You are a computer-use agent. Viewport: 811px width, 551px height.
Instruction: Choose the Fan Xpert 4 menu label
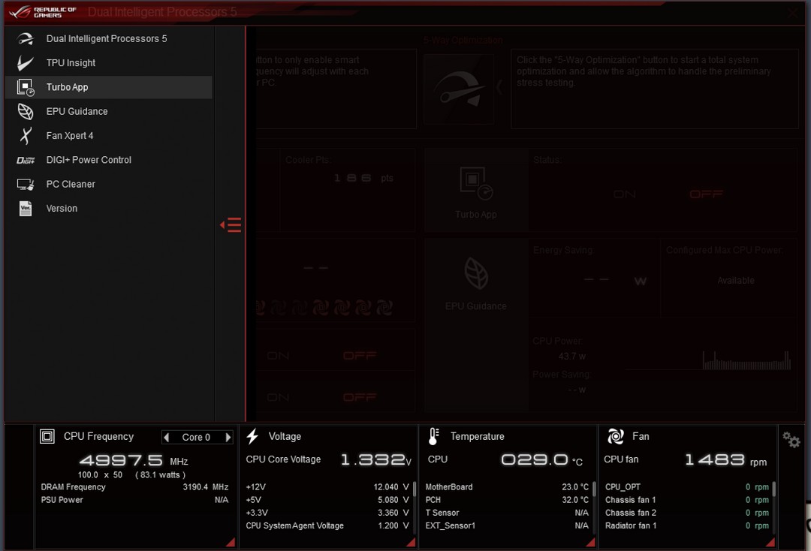(70, 136)
